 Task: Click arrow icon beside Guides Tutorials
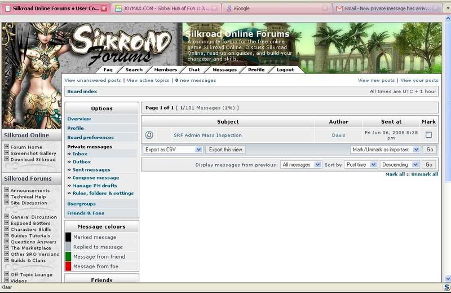(6, 235)
